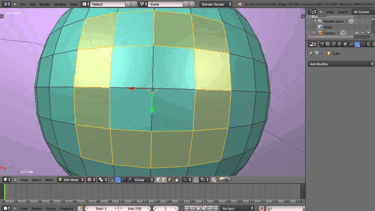Click the OpenGL render still image icon
This screenshot has width=375, height=211.
pos(221,180)
